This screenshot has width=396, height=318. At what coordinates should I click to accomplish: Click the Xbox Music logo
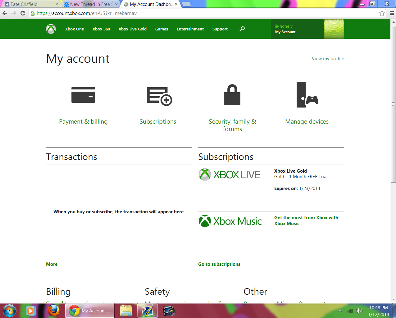pos(230,221)
